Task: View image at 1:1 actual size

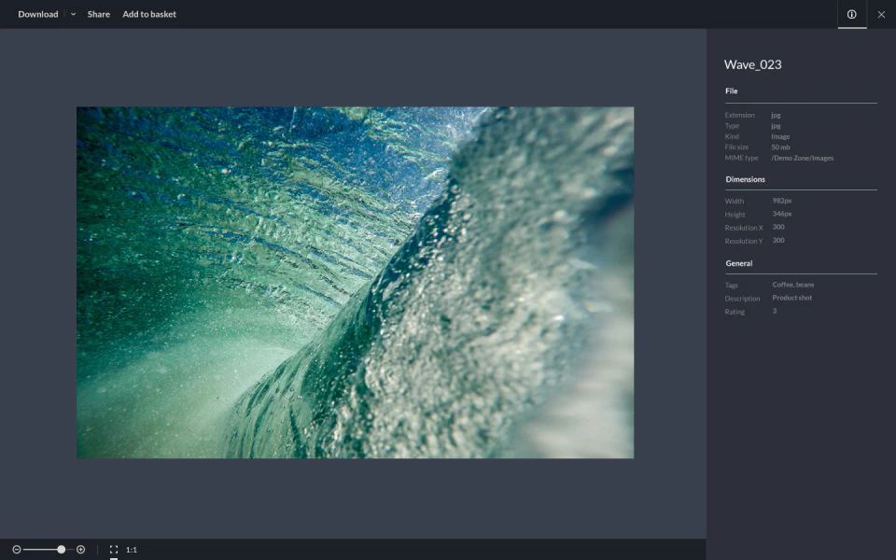Action: (131, 550)
